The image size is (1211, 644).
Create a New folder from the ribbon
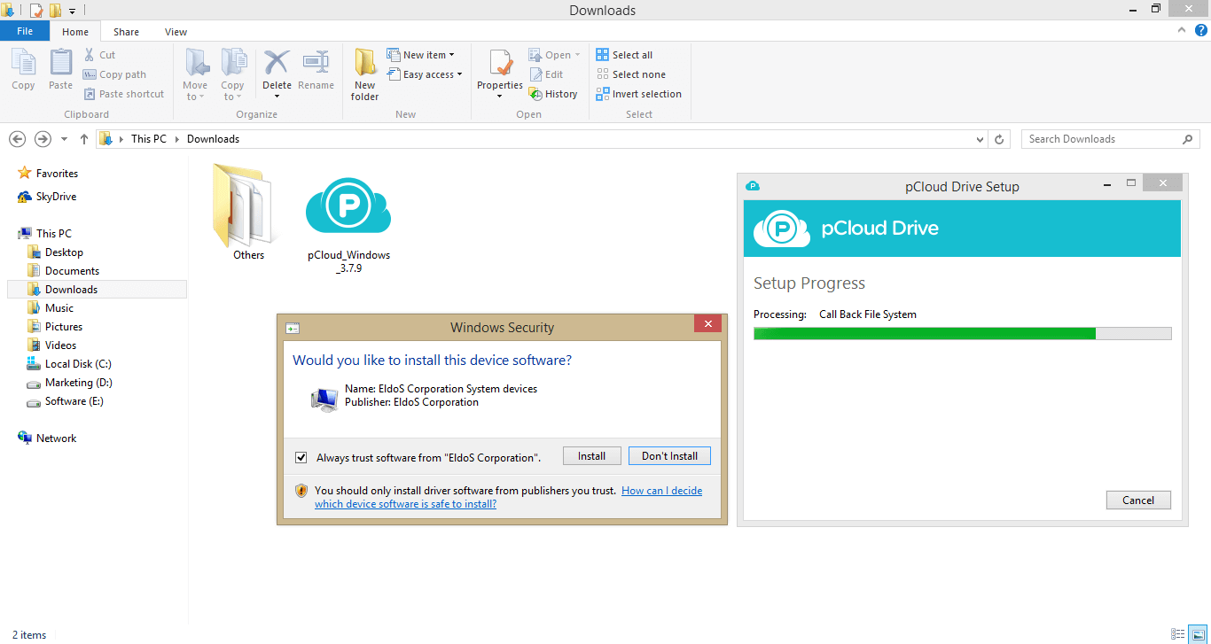(364, 74)
